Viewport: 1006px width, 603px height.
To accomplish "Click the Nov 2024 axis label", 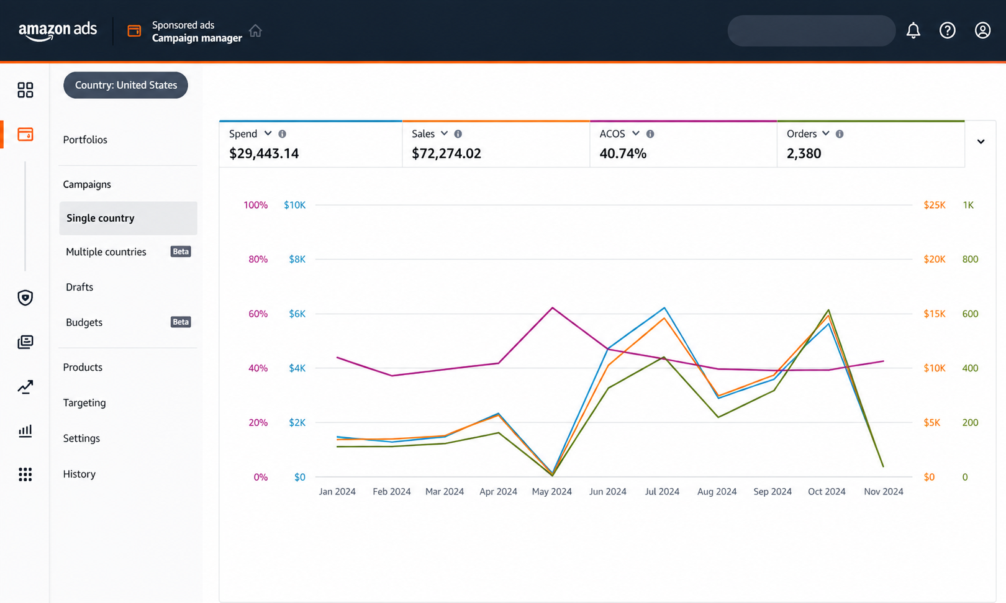I will pyautogui.click(x=884, y=491).
